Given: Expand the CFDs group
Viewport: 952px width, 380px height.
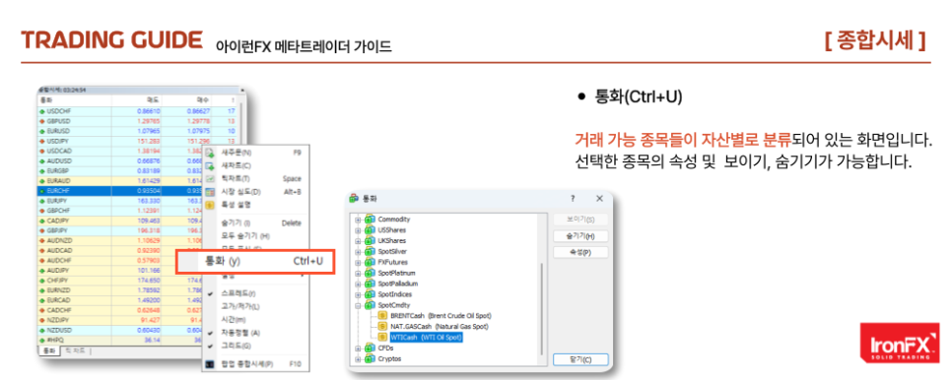Looking at the screenshot, I should [x=358, y=348].
